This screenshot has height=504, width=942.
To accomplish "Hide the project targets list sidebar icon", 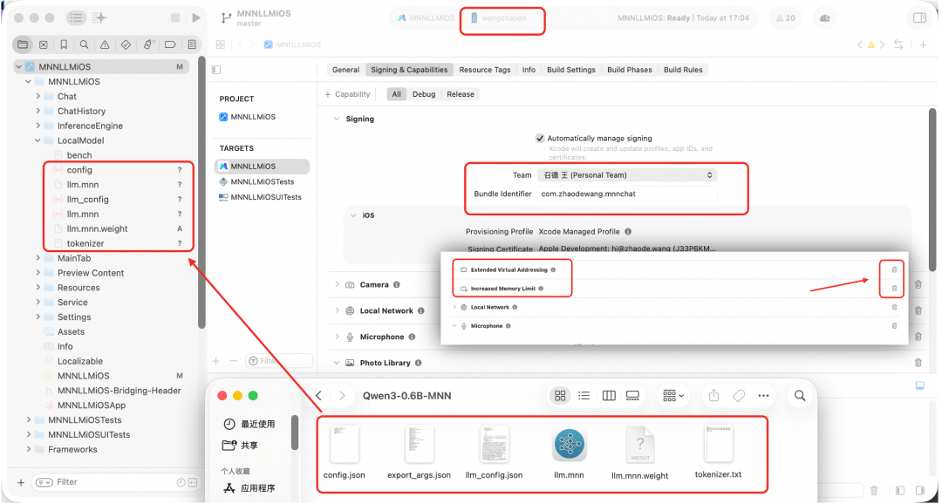I will 217,70.
